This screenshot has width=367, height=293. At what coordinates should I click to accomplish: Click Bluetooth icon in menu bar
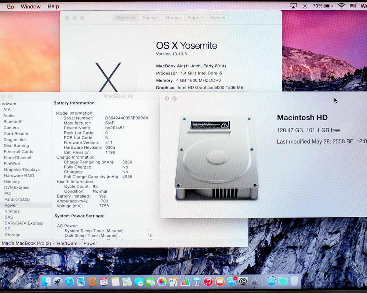pos(305,6)
